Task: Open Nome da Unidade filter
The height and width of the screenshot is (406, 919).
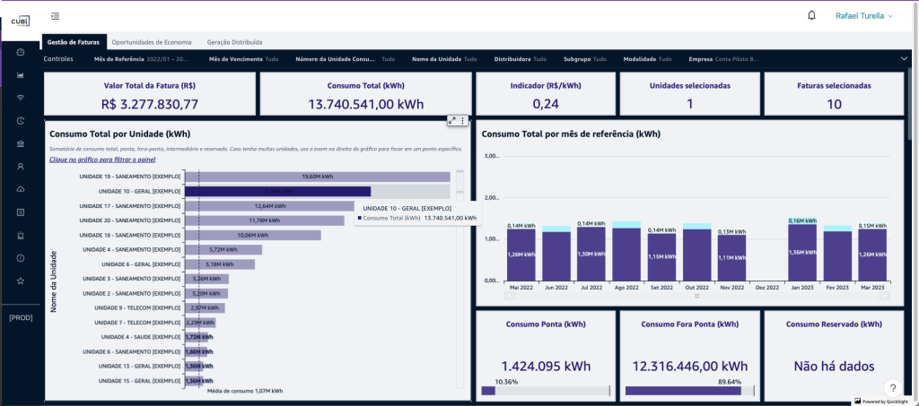Action: (x=444, y=59)
